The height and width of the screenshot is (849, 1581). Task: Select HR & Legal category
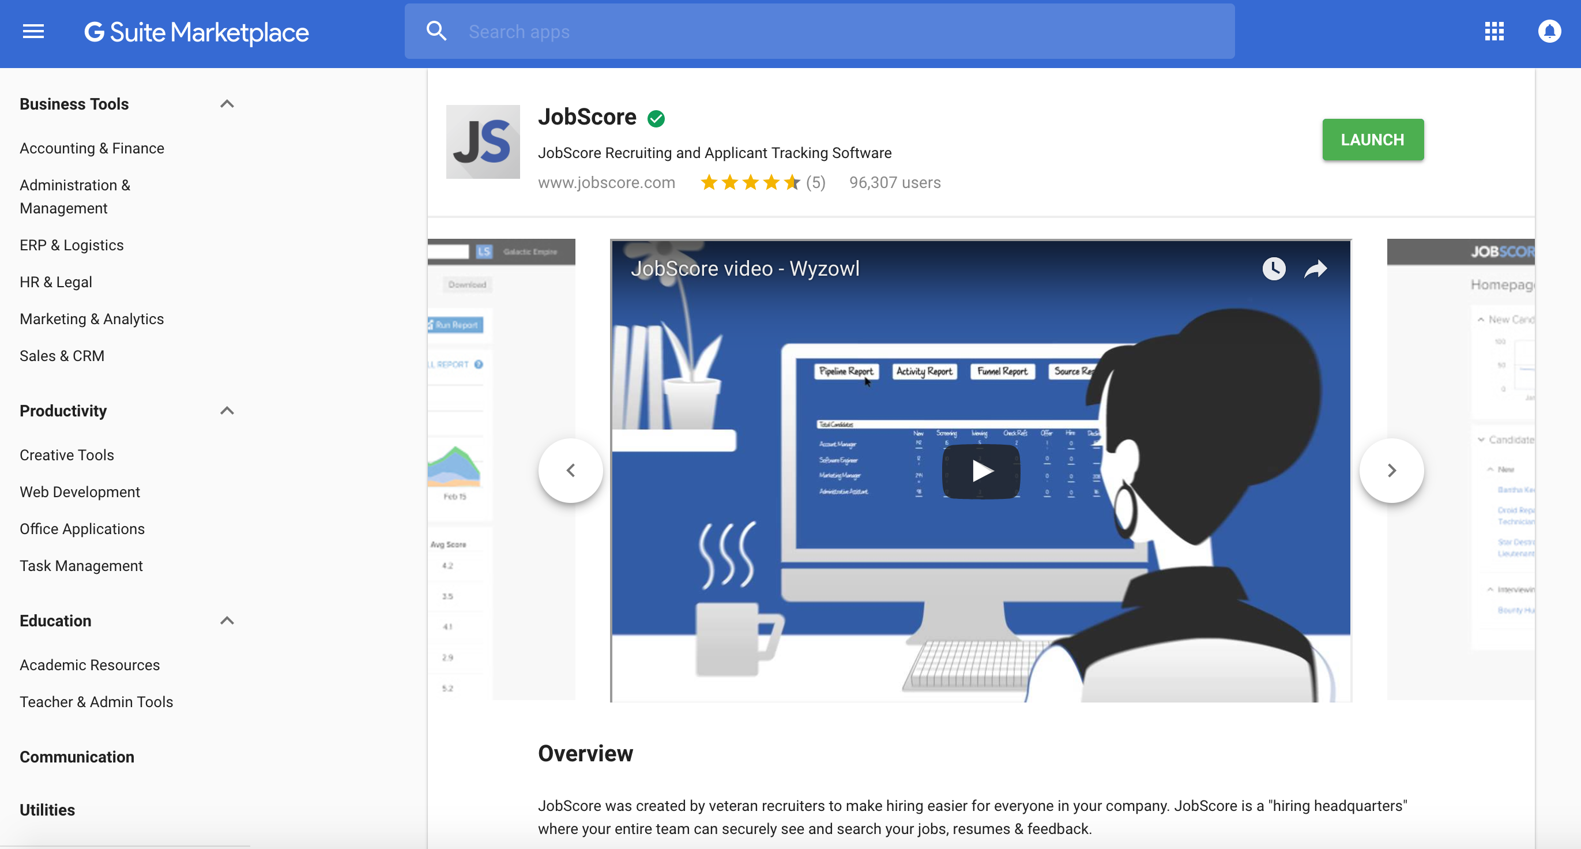coord(56,282)
